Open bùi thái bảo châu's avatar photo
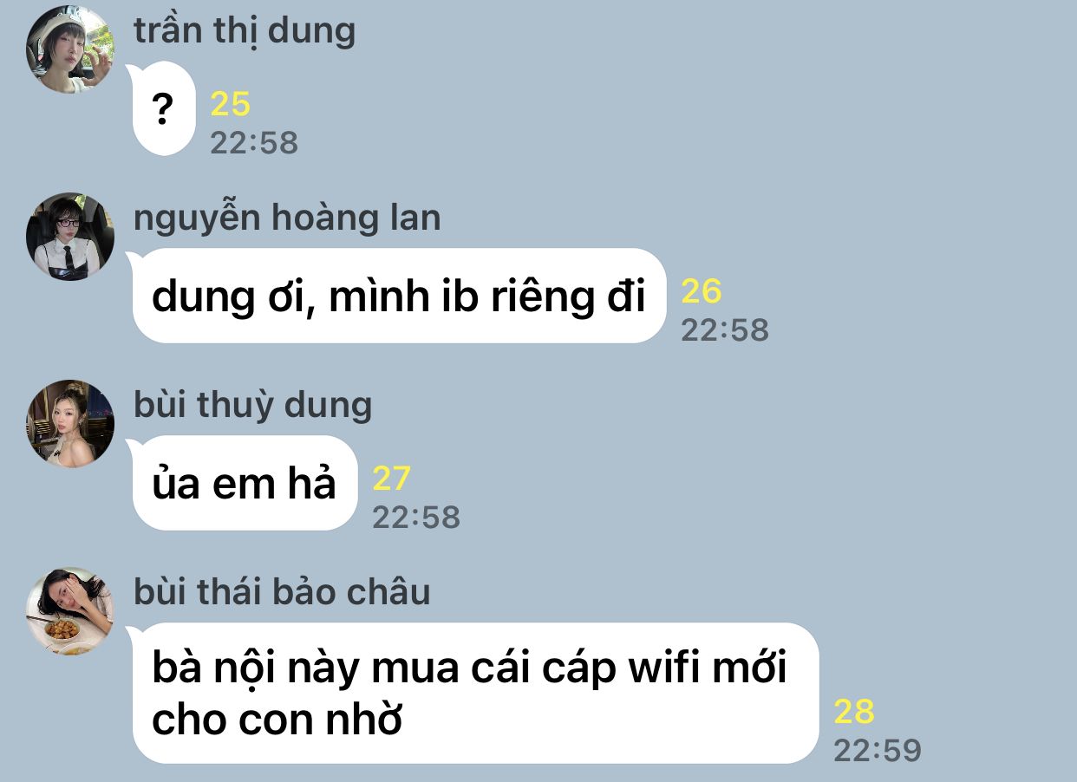 pos(70,611)
